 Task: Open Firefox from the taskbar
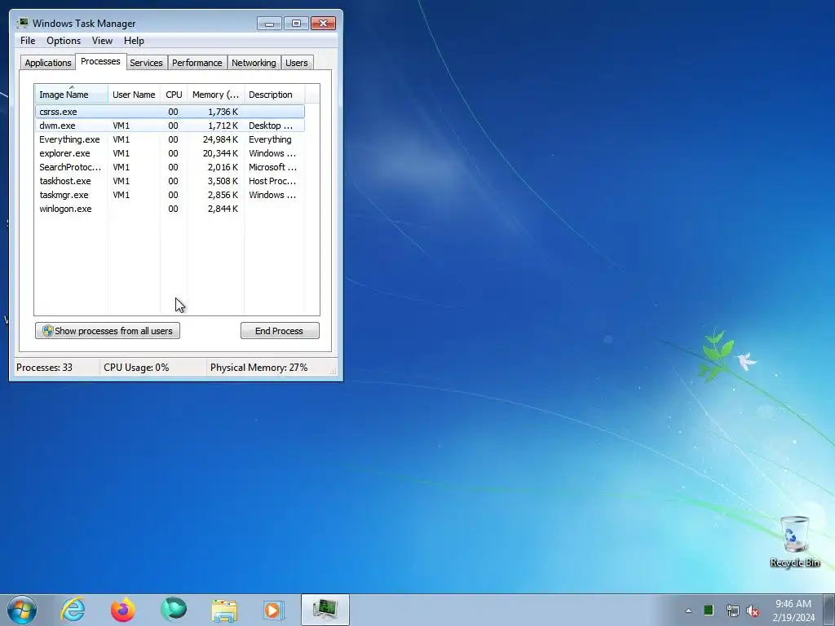[x=122, y=610]
